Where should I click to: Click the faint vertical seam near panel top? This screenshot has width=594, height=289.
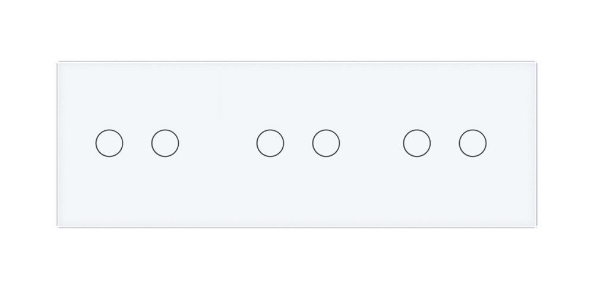coord(220,83)
